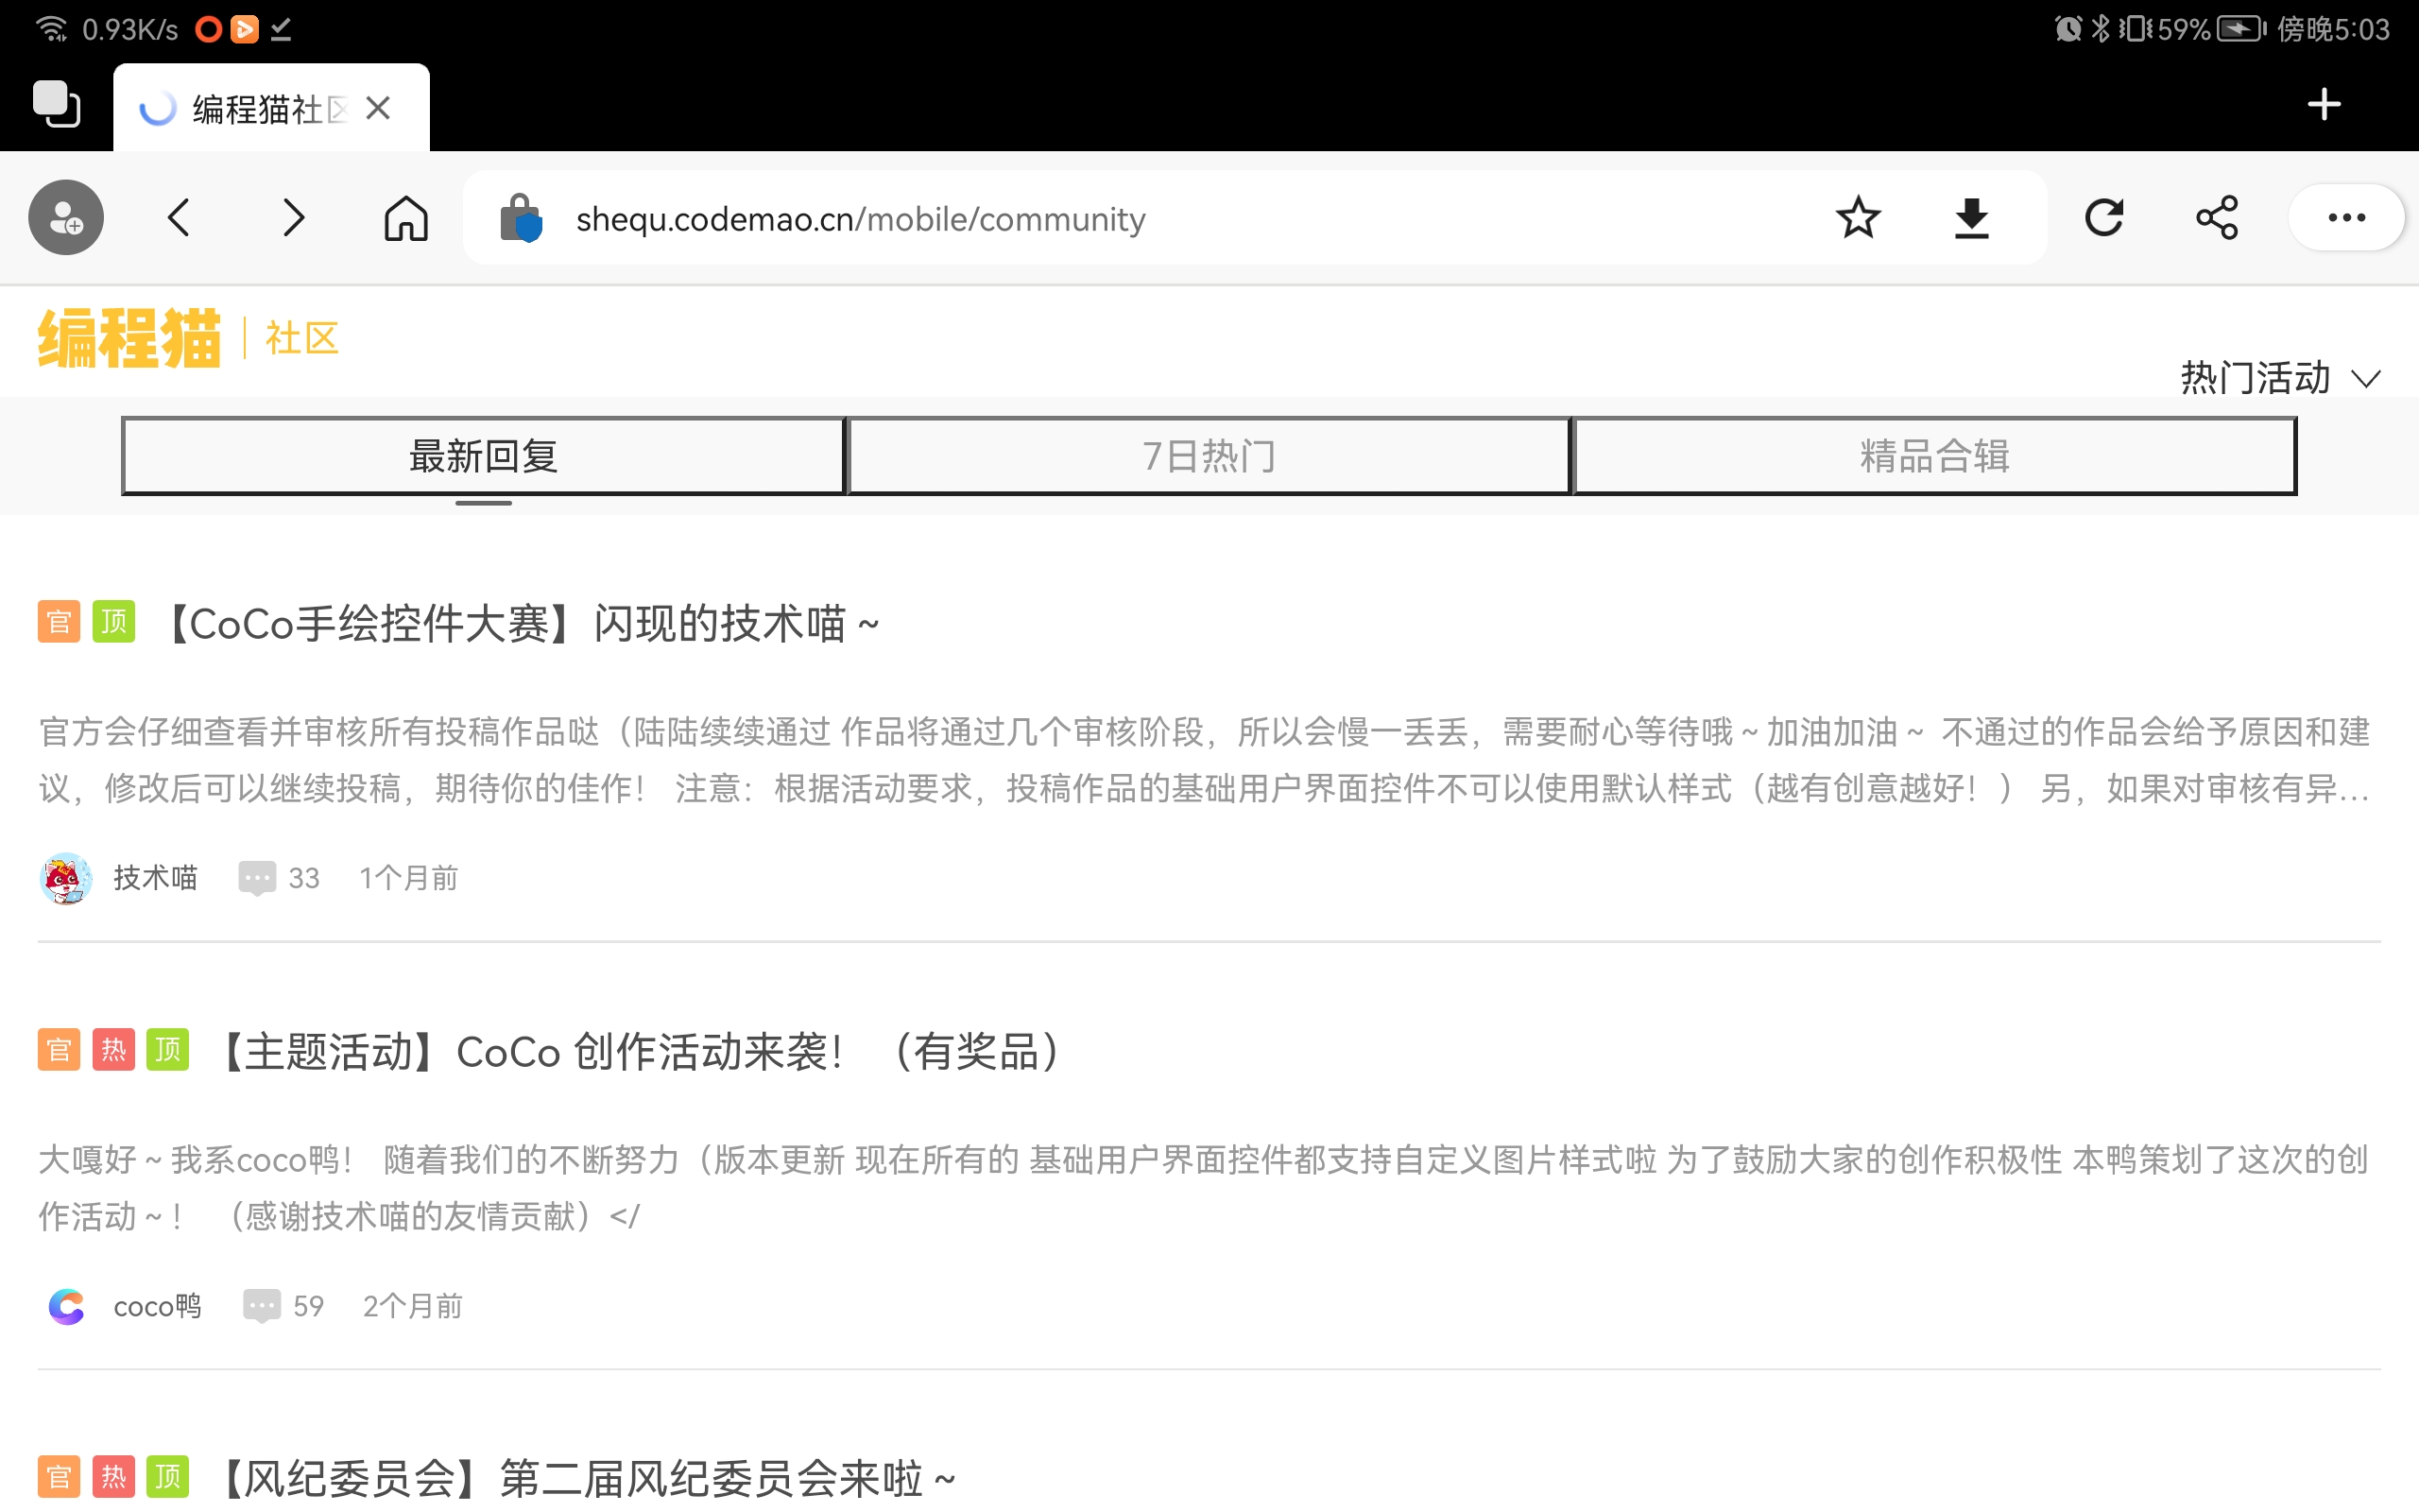Switch to 最新回复 tab
The height and width of the screenshot is (1512, 2419).
484,456
